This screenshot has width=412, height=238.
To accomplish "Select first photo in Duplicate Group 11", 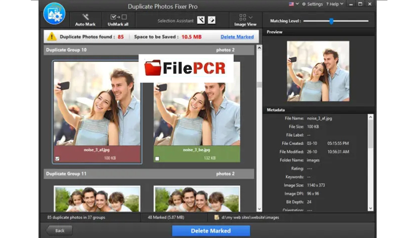I will pyautogui.click(x=97, y=199).
